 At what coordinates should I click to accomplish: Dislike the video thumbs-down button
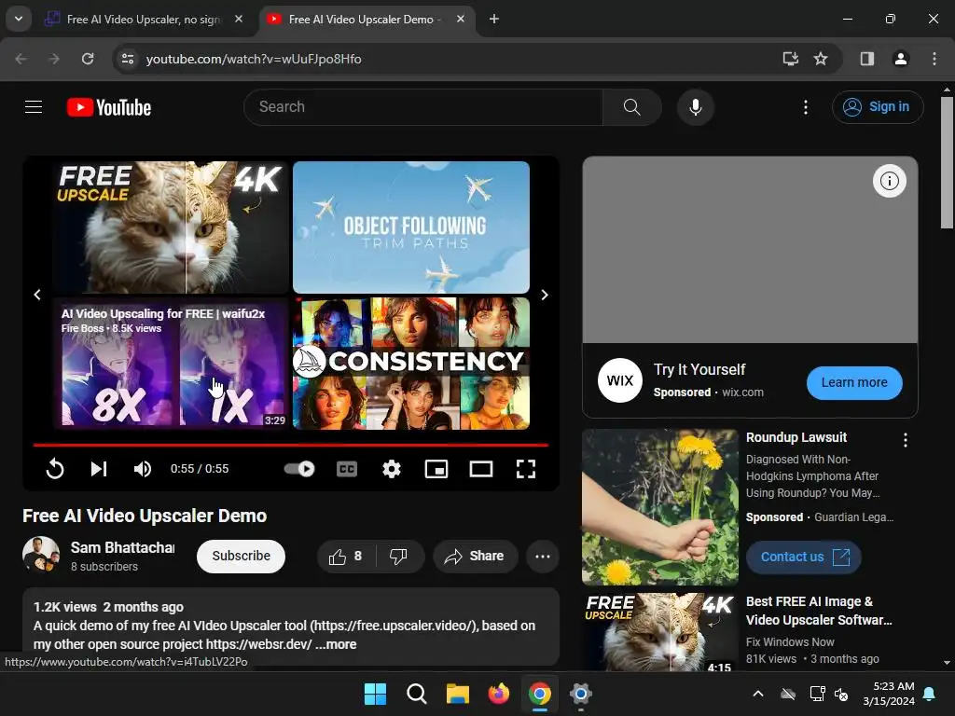point(398,556)
